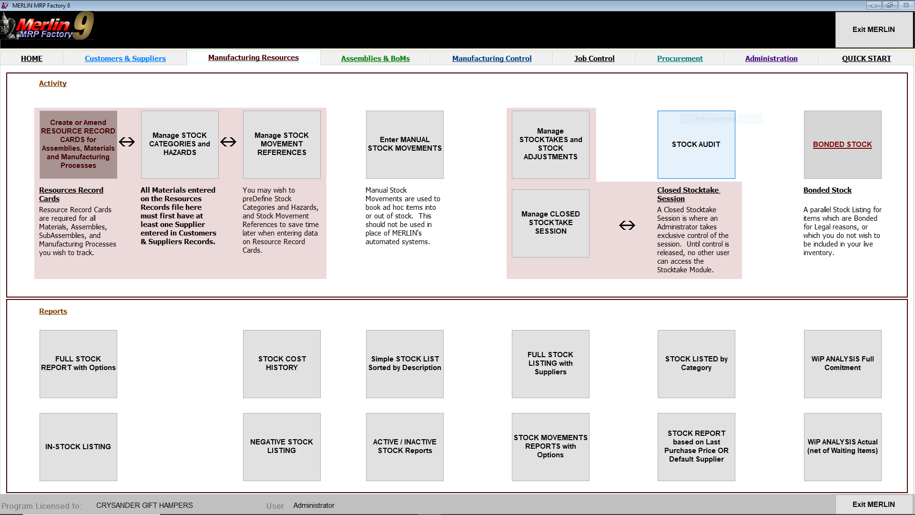Screen dimensions: 915x515
Task: Run Full Stock Report with Options
Action: click(78, 363)
